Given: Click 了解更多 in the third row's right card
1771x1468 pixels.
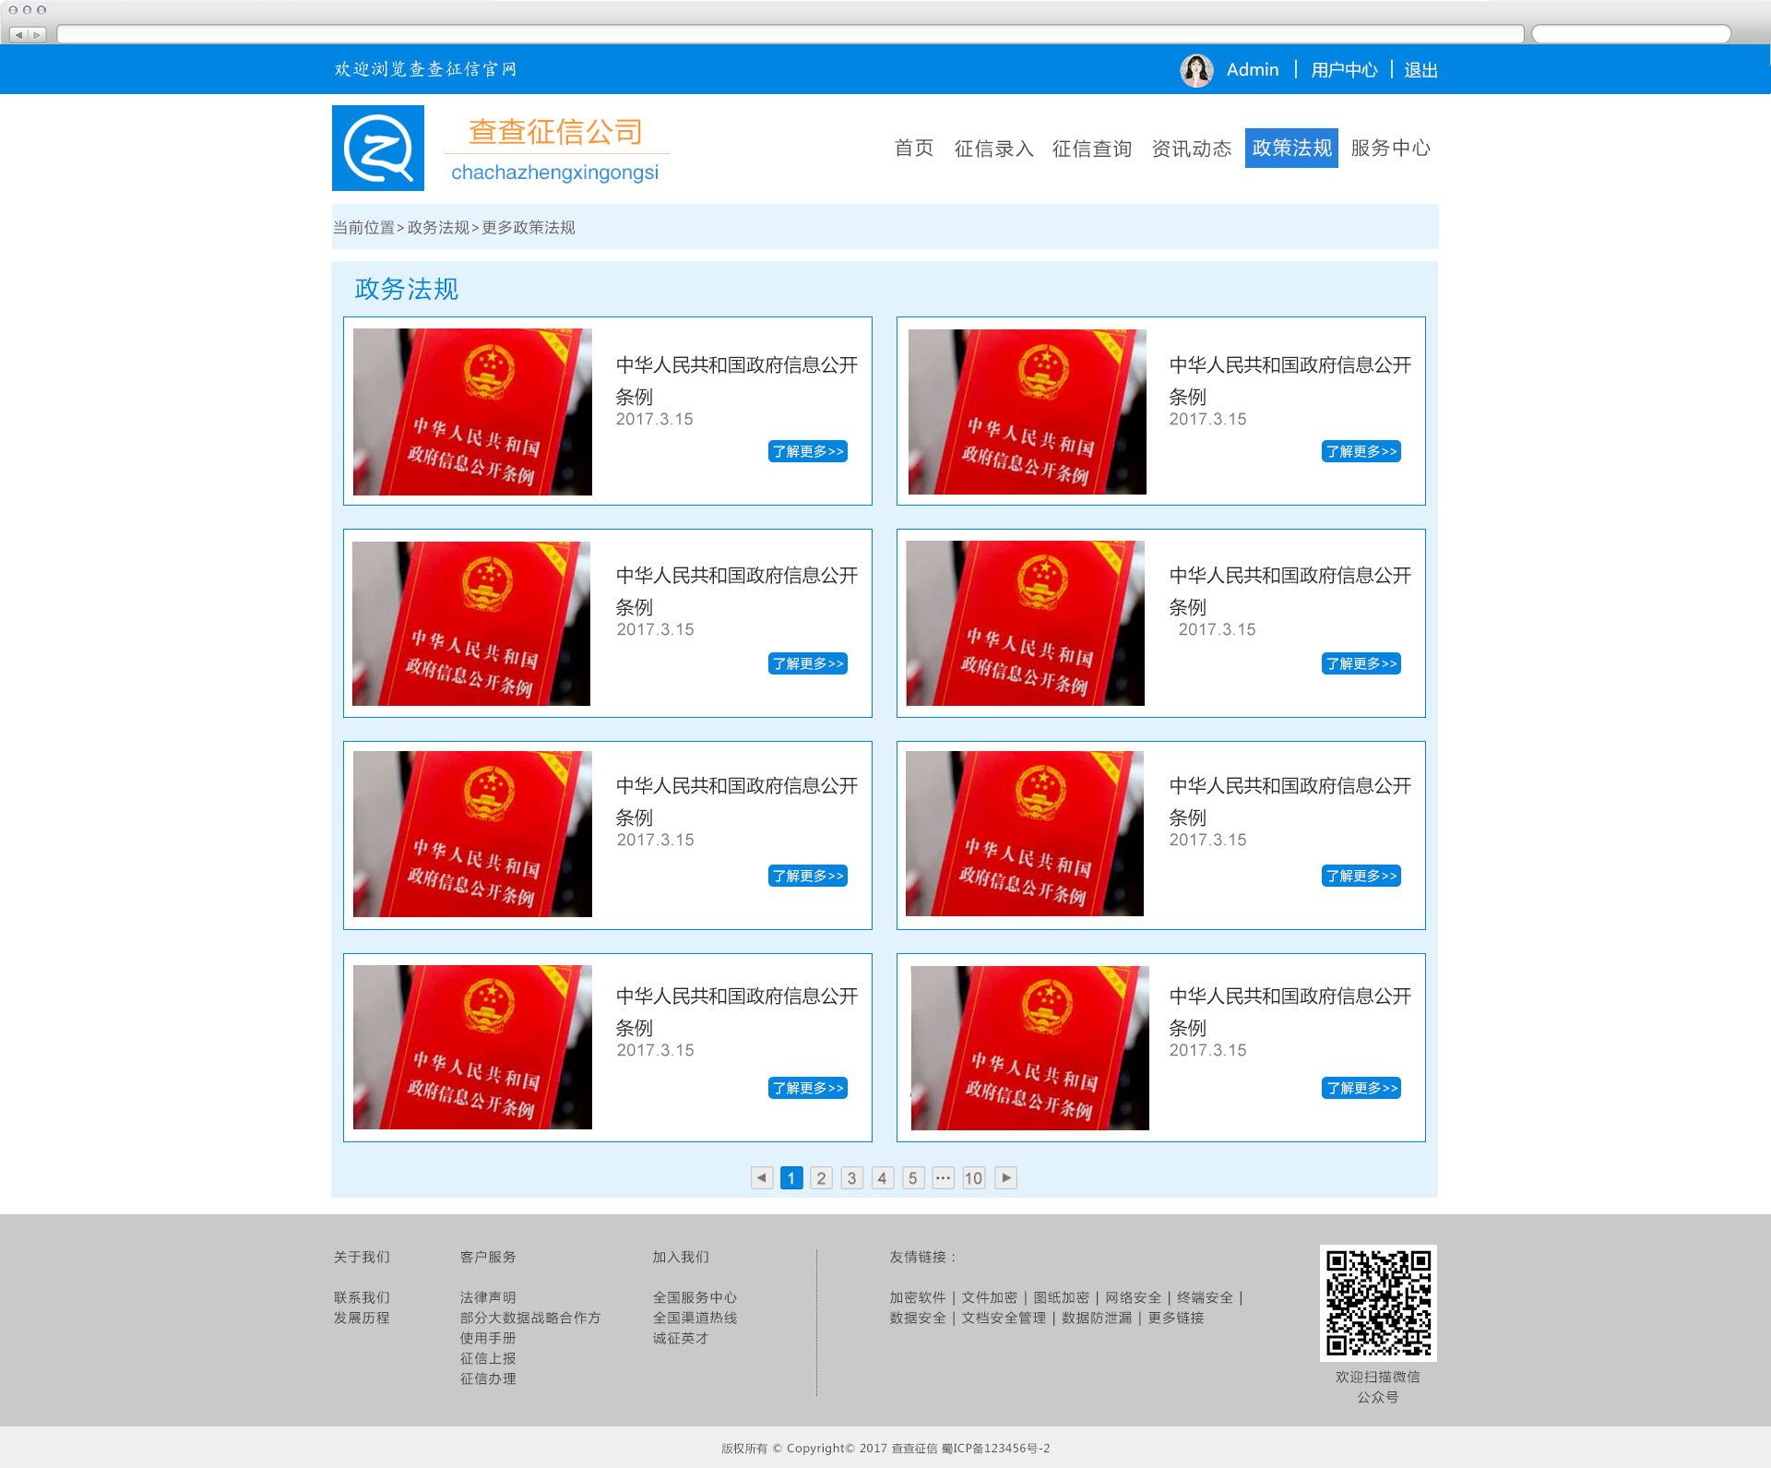Looking at the screenshot, I should (1361, 876).
